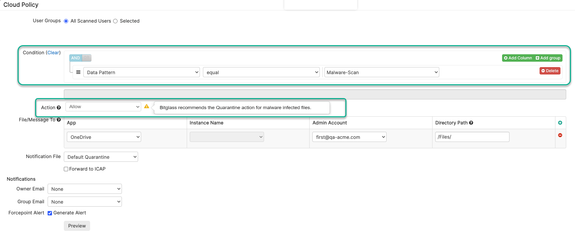Uncheck the Generate Alert checkbox

(50, 213)
